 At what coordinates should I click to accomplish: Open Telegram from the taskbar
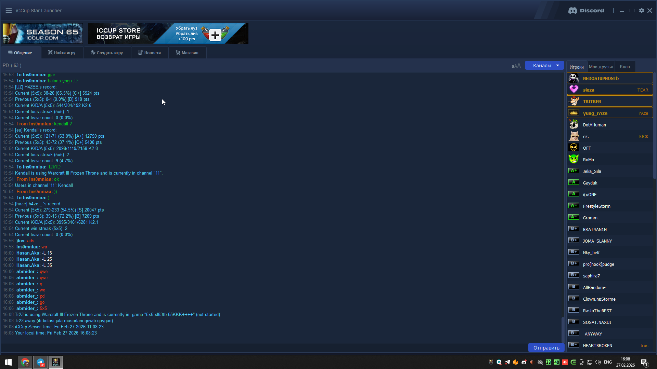(x=40, y=362)
